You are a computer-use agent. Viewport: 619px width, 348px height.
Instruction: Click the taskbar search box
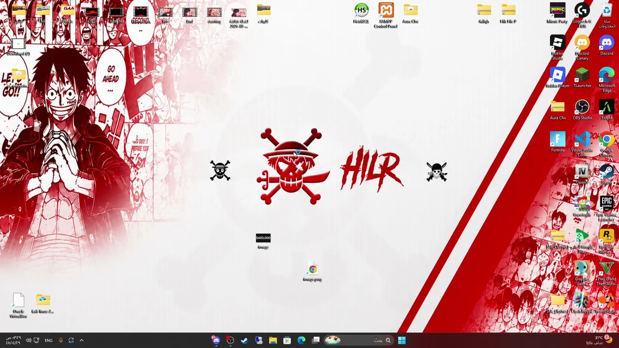pyautogui.click(x=358, y=340)
